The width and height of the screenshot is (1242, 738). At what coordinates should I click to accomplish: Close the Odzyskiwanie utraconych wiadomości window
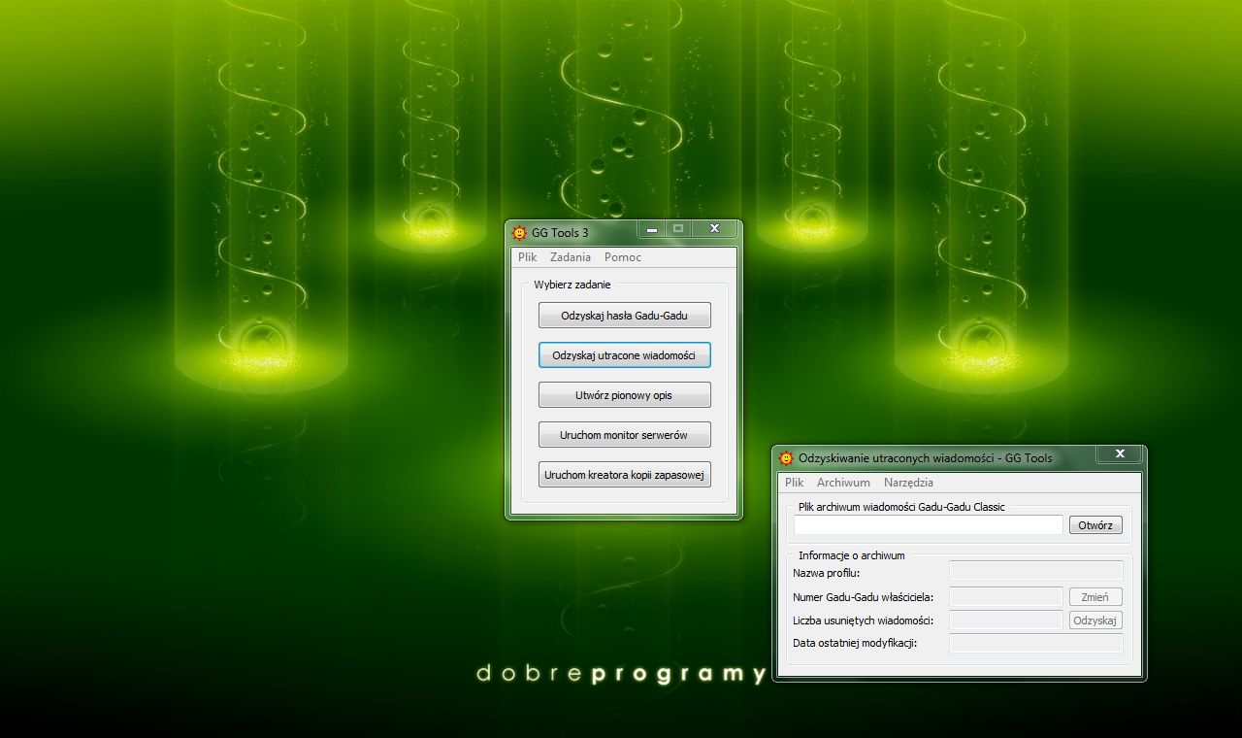(1120, 453)
